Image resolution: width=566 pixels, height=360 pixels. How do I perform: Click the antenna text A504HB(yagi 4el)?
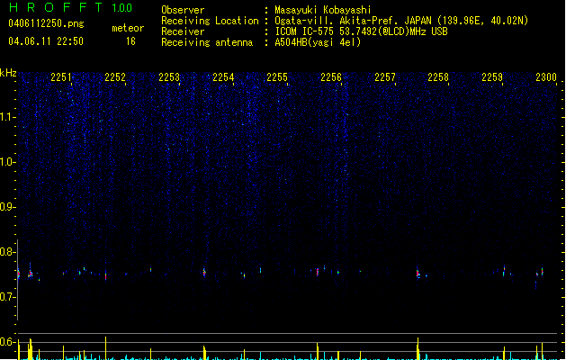coord(318,42)
